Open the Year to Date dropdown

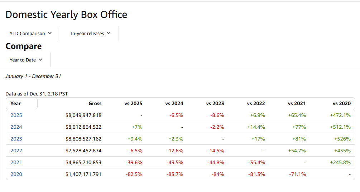point(26,60)
